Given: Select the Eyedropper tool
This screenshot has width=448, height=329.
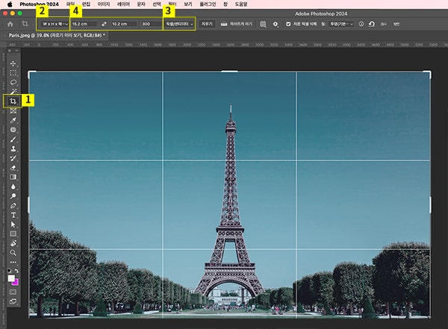Looking at the screenshot, I should tap(13, 119).
